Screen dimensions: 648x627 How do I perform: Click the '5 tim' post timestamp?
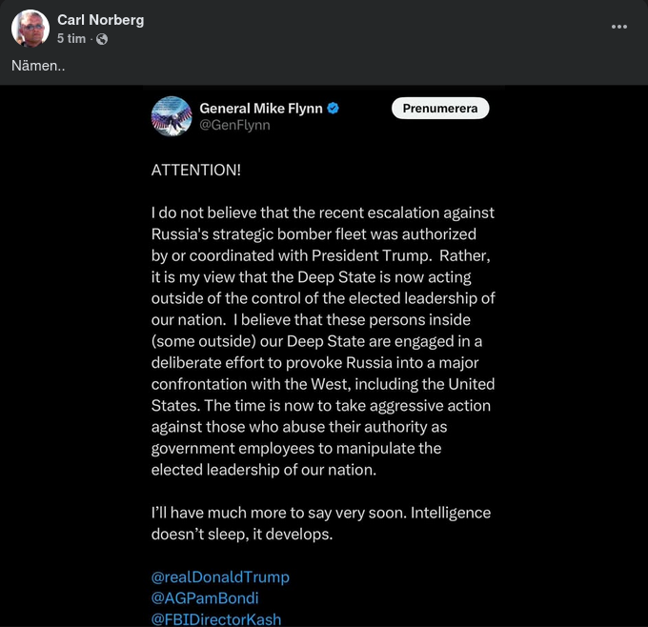click(x=71, y=39)
